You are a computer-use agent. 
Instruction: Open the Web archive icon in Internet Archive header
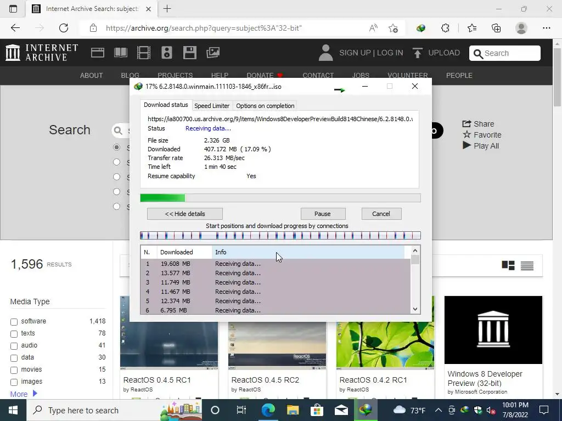tap(98, 53)
